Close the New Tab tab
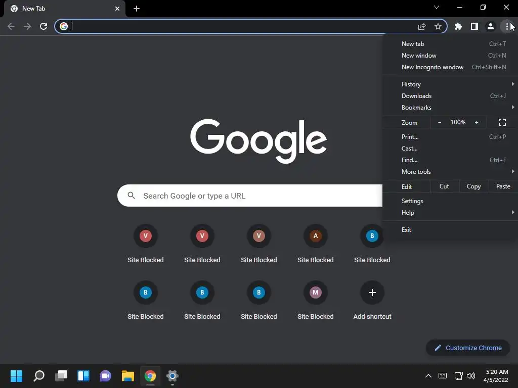Viewport: 518px width, 388px height. (x=117, y=9)
